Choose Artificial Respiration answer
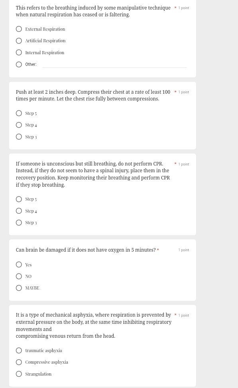Image resolution: width=238 pixels, height=388 pixels. (19, 41)
